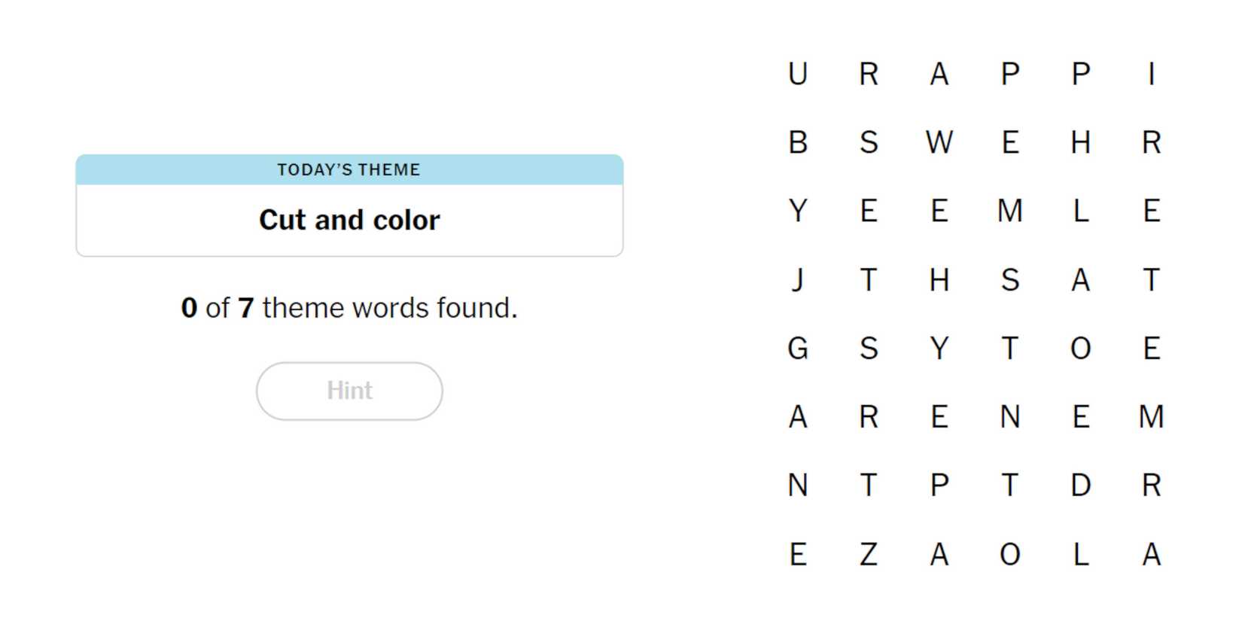
Task: Tap the letter B in the grid
Action: tap(798, 142)
